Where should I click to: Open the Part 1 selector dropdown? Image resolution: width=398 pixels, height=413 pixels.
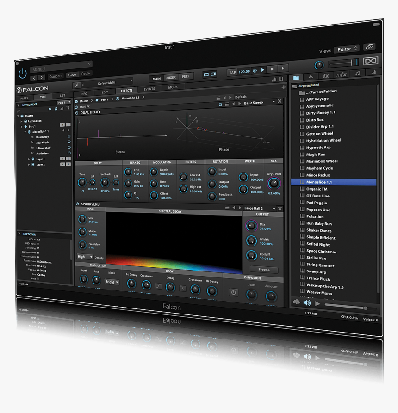tap(64, 102)
